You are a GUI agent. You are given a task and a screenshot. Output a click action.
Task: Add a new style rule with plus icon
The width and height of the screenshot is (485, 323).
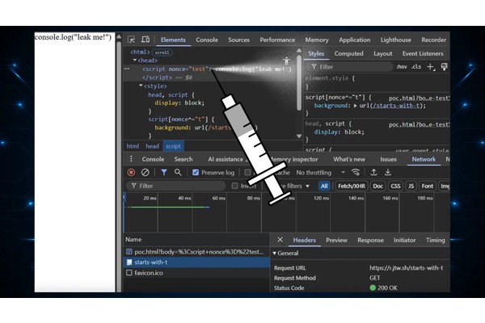[431, 67]
